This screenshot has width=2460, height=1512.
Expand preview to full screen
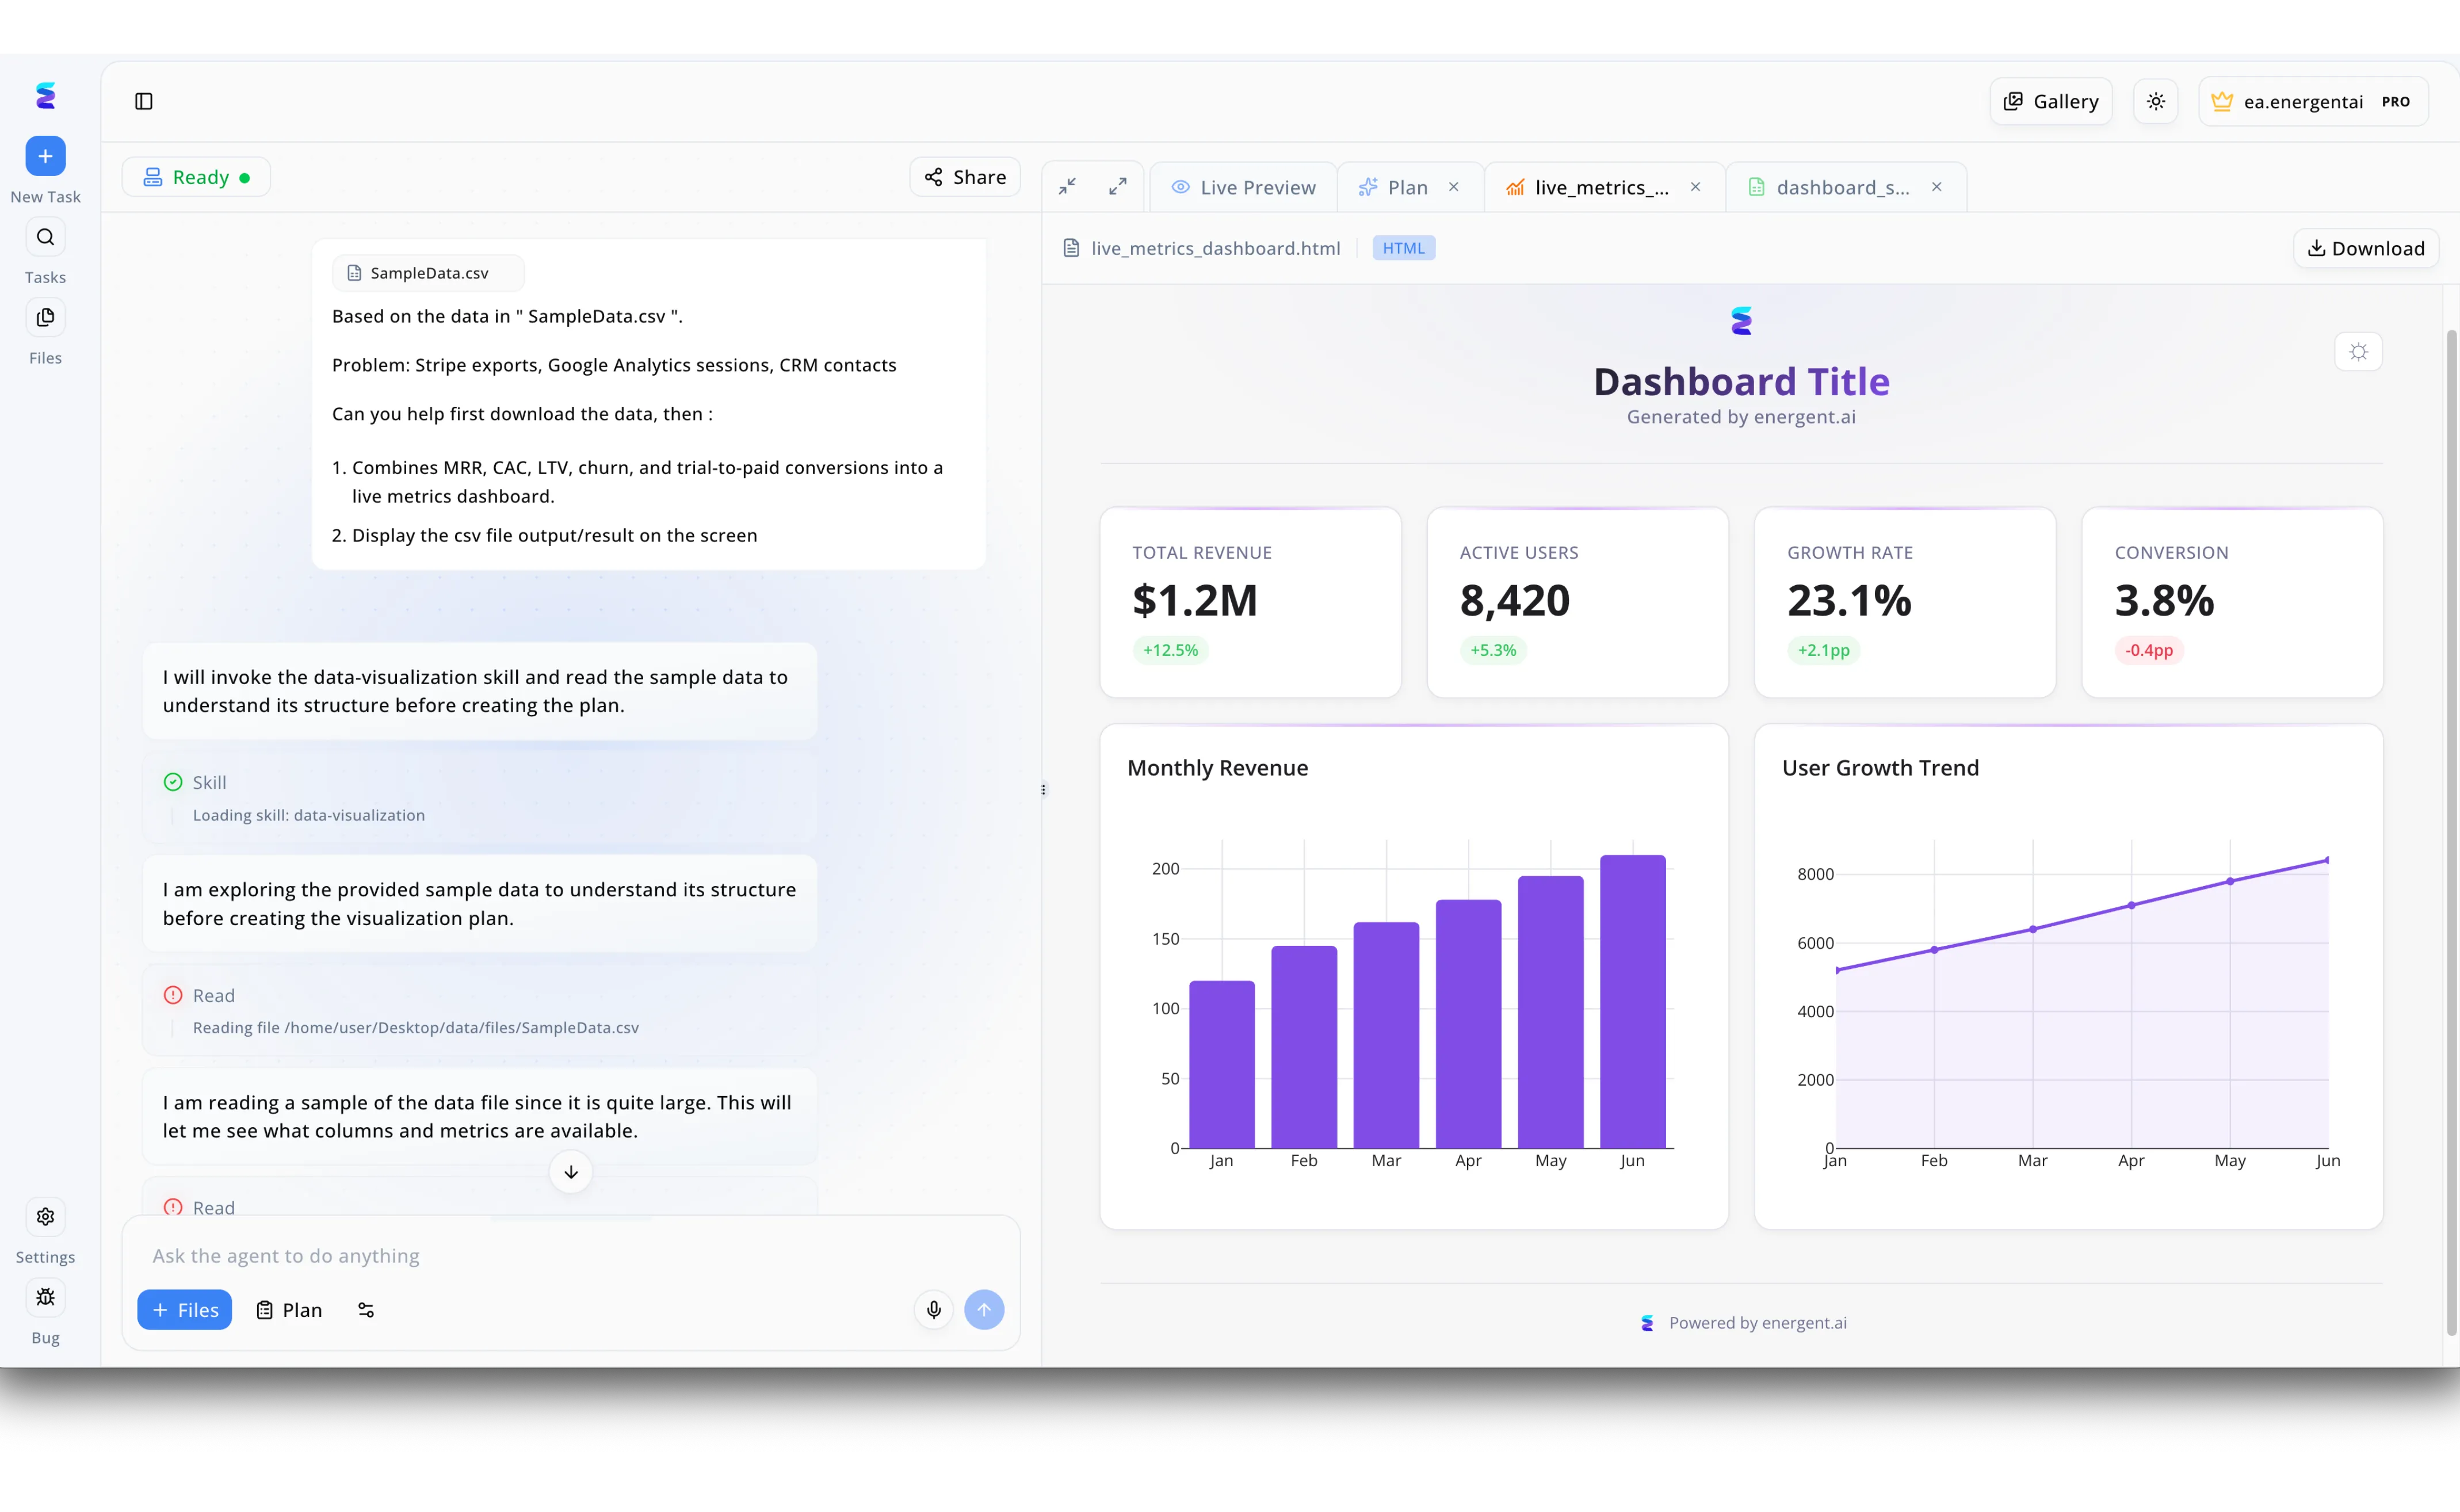(x=1118, y=186)
